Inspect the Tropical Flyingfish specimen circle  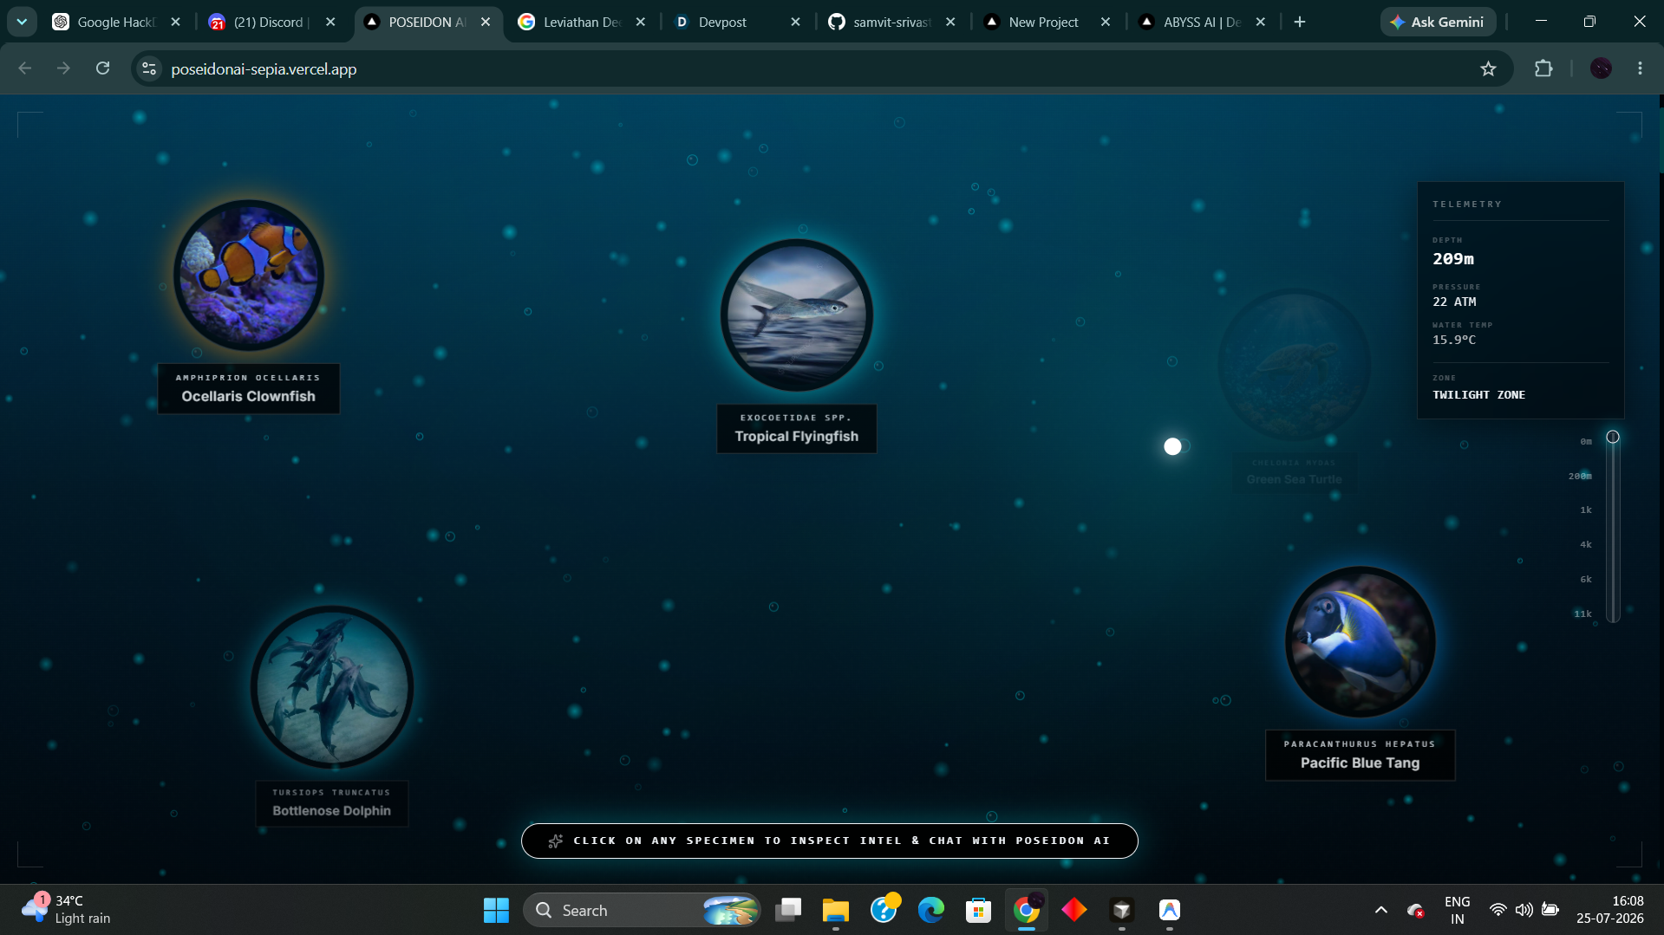797,315
